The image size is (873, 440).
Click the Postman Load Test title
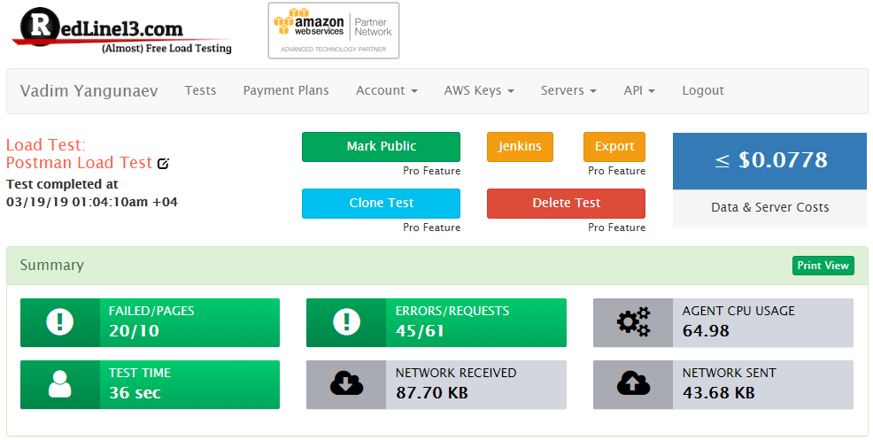(79, 163)
